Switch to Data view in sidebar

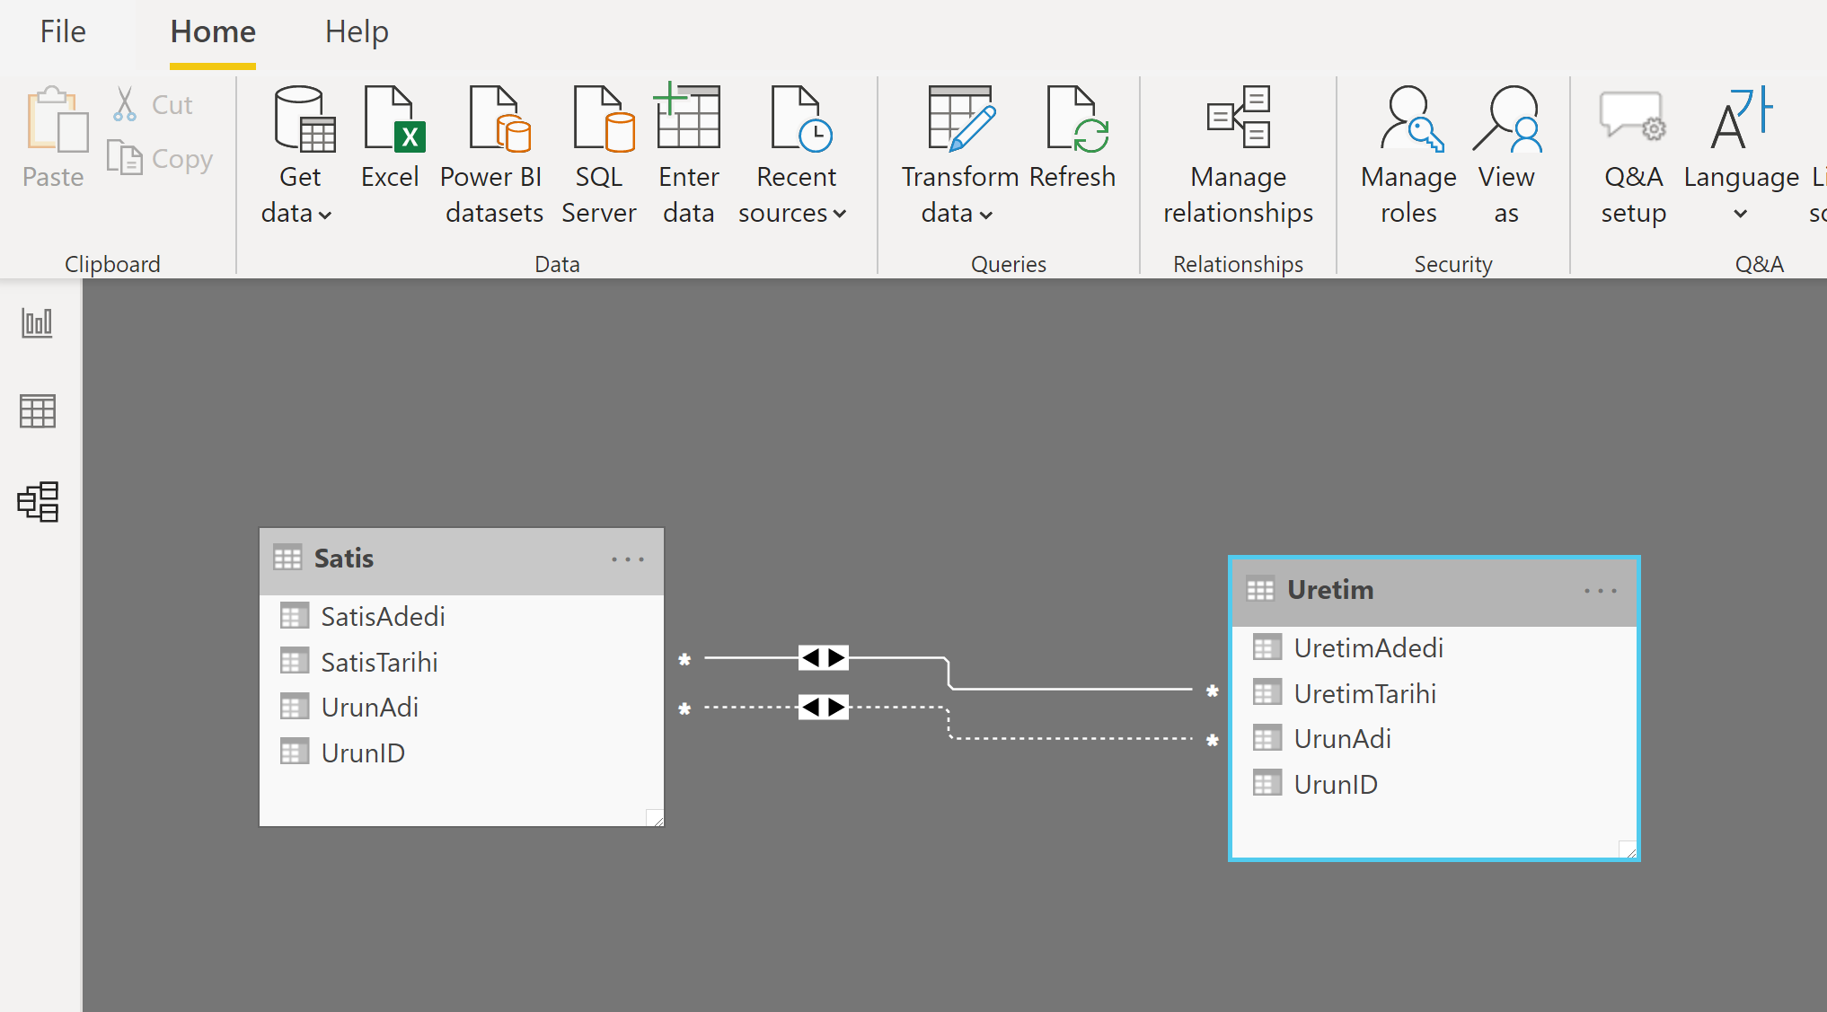[38, 411]
